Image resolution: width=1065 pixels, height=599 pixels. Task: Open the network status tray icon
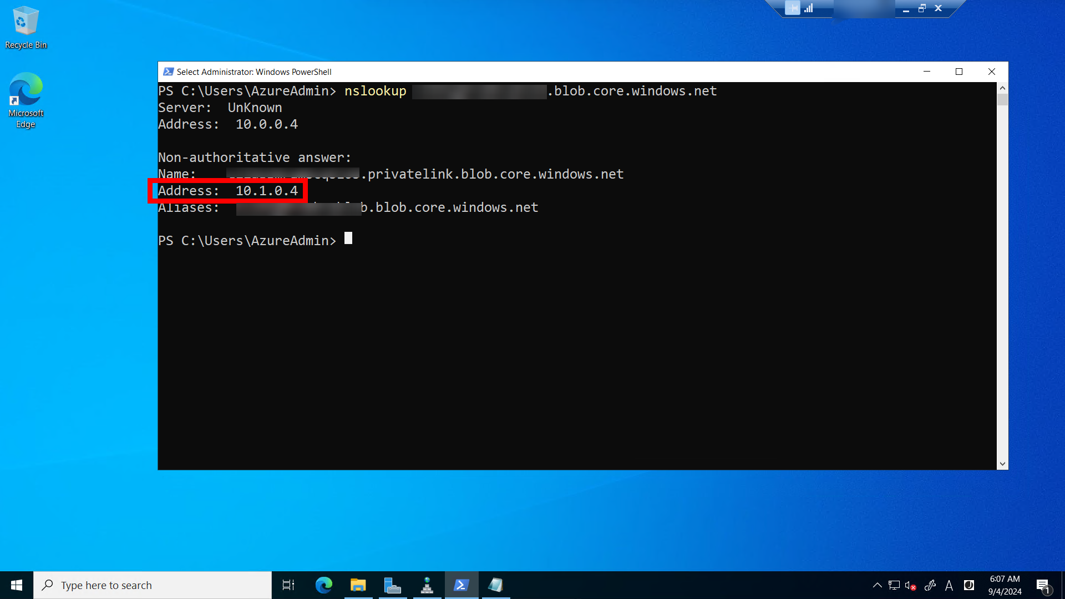point(894,585)
